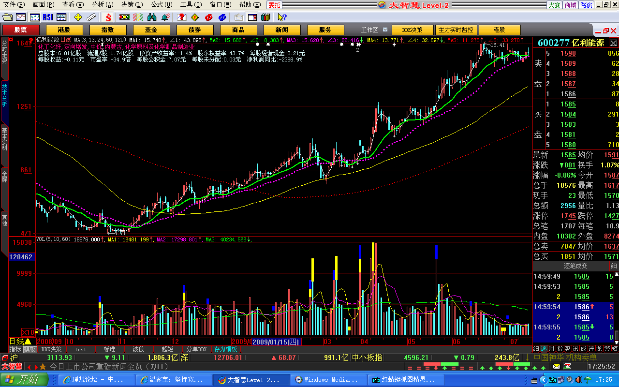The height and width of the screenshot is (387, 619).
Task: Click the 主力实时监控 button
Action: pyautogui.click(x=455, y=30)
